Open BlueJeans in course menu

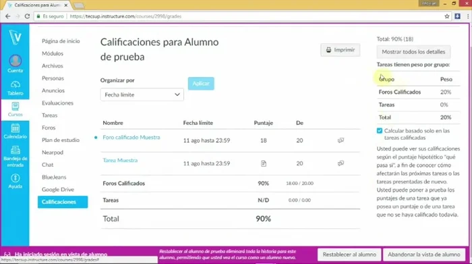[54, 177]
